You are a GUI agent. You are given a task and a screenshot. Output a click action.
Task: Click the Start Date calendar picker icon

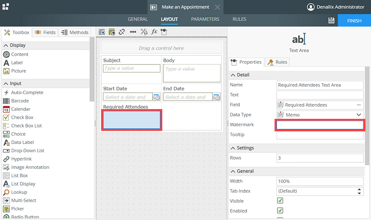pyautogui.click(x=156, y=97)
